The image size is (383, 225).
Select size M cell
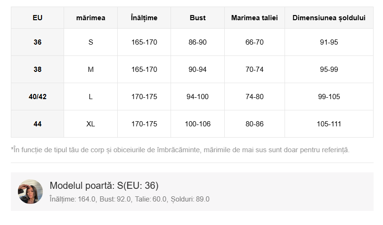tap(90, 70)
